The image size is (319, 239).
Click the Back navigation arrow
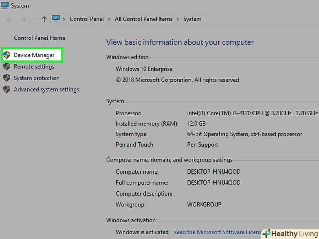click(10, 19)
